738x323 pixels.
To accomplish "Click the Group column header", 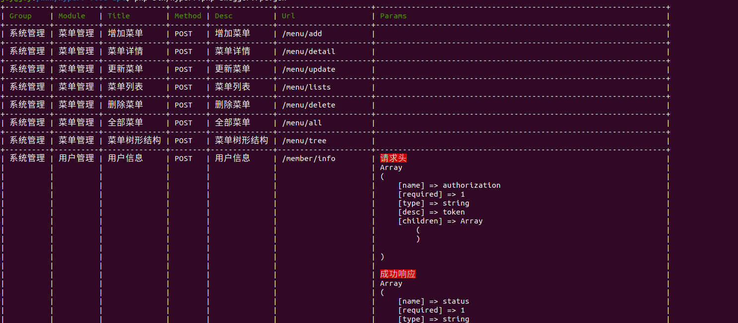I will [20, 16].
